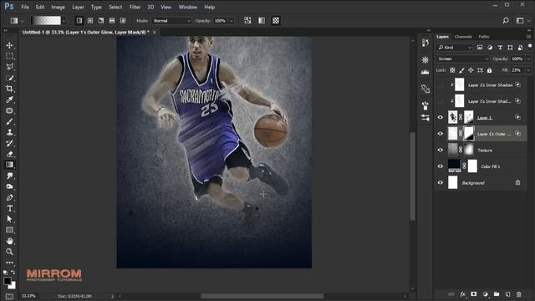Open the Image menu
Screen dimensions: 535x301
point(58,7)
